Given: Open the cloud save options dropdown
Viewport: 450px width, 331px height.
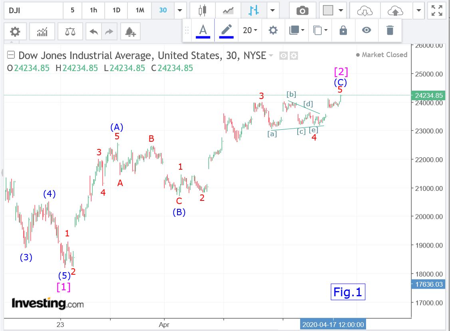Looking at the screenshot, I should (x=419, y=11).
